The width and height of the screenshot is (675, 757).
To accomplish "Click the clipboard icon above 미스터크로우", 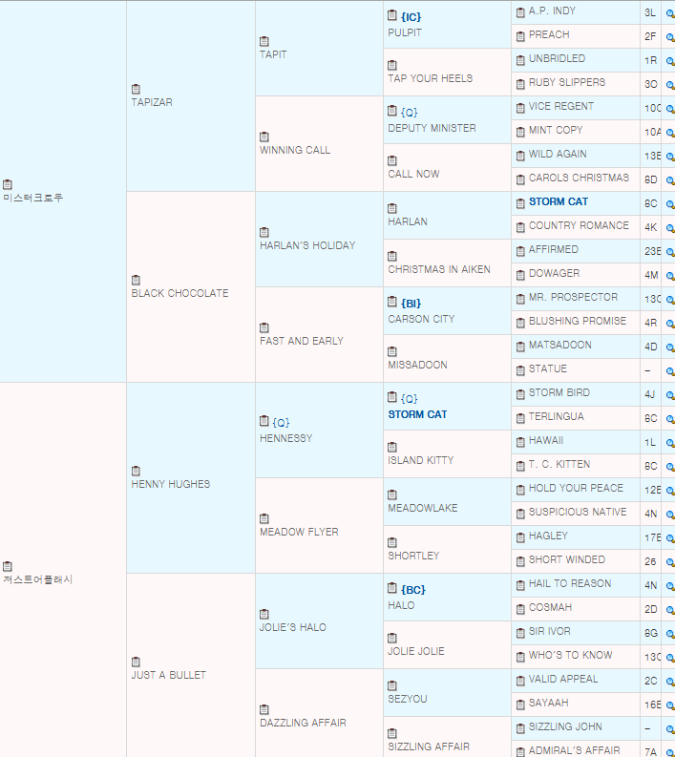I will 8,184.
